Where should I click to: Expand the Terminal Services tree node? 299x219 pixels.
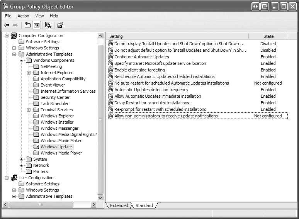tap(29, 110)
